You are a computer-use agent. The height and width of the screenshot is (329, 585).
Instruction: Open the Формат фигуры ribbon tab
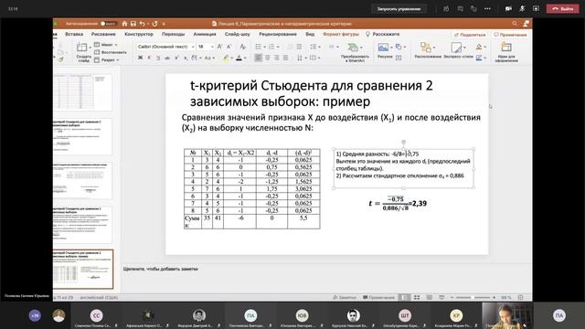pos(341,34)
